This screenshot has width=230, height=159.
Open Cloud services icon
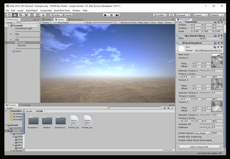171,15
